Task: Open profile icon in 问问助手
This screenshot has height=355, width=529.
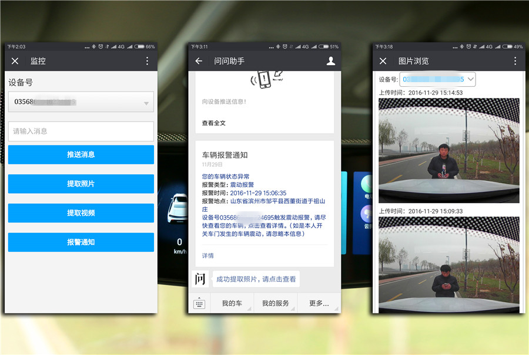Action: click(330, 61)
